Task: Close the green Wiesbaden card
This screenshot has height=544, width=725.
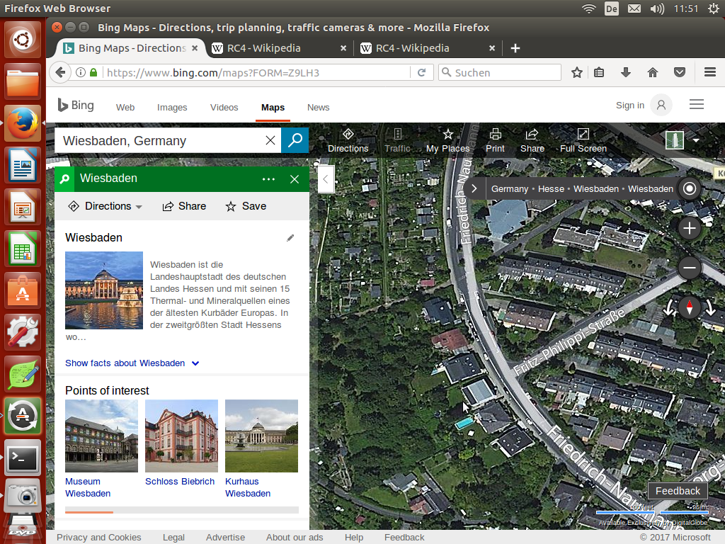Action: pos(294,179)
